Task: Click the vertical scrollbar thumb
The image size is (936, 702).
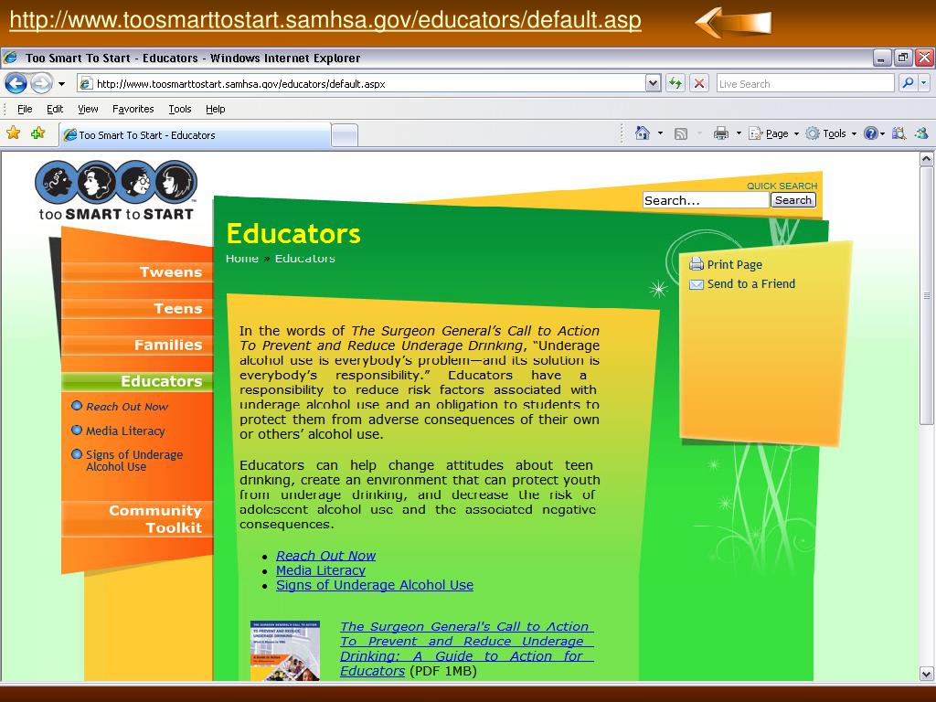Action: [x=927, y=295]
